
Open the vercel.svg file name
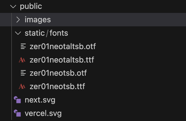(43, 113)
